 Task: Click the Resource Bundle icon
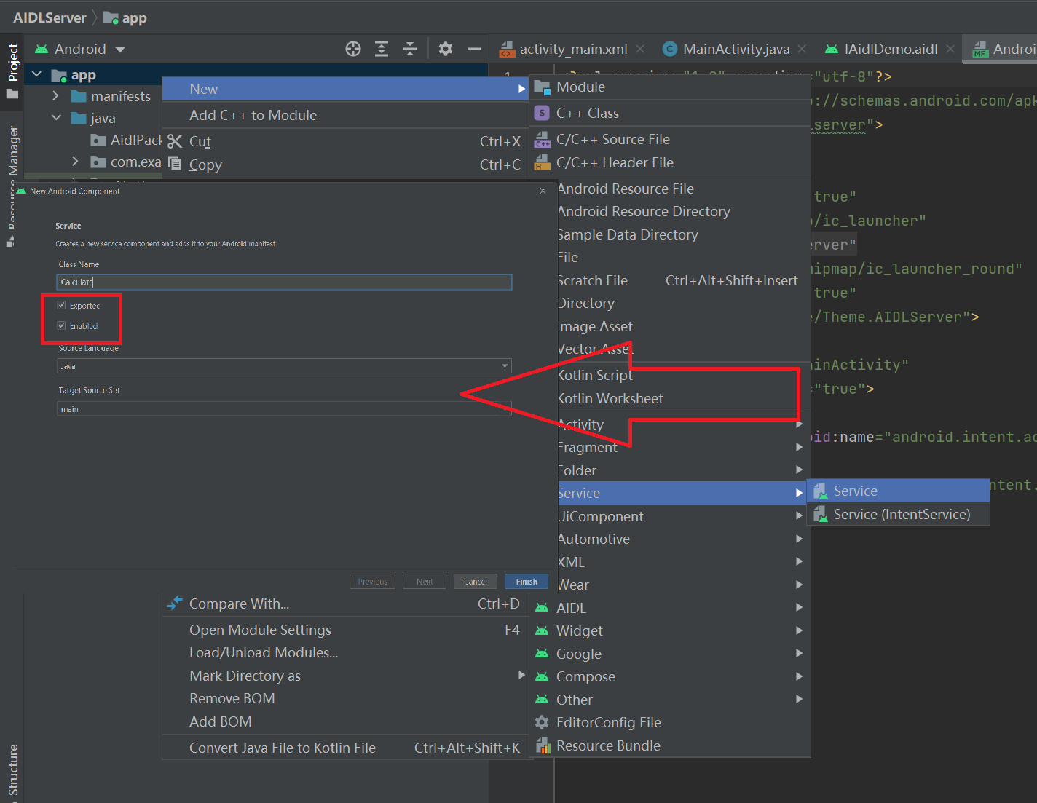[x=543, y=745]
